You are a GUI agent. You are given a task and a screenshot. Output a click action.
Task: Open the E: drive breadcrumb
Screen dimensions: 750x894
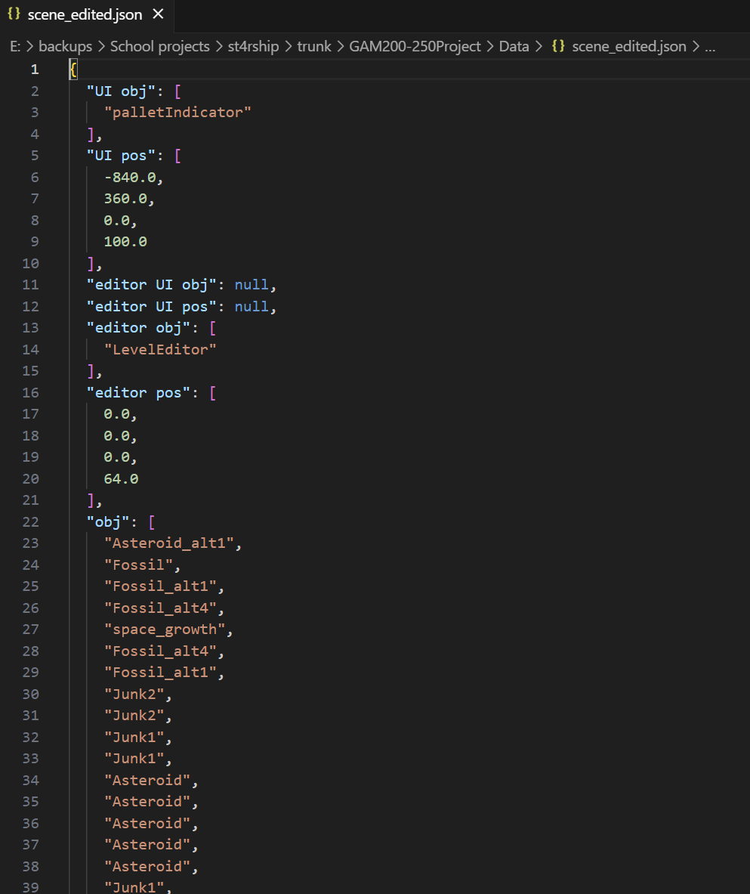pyautogui.click(x=15, y=47)
